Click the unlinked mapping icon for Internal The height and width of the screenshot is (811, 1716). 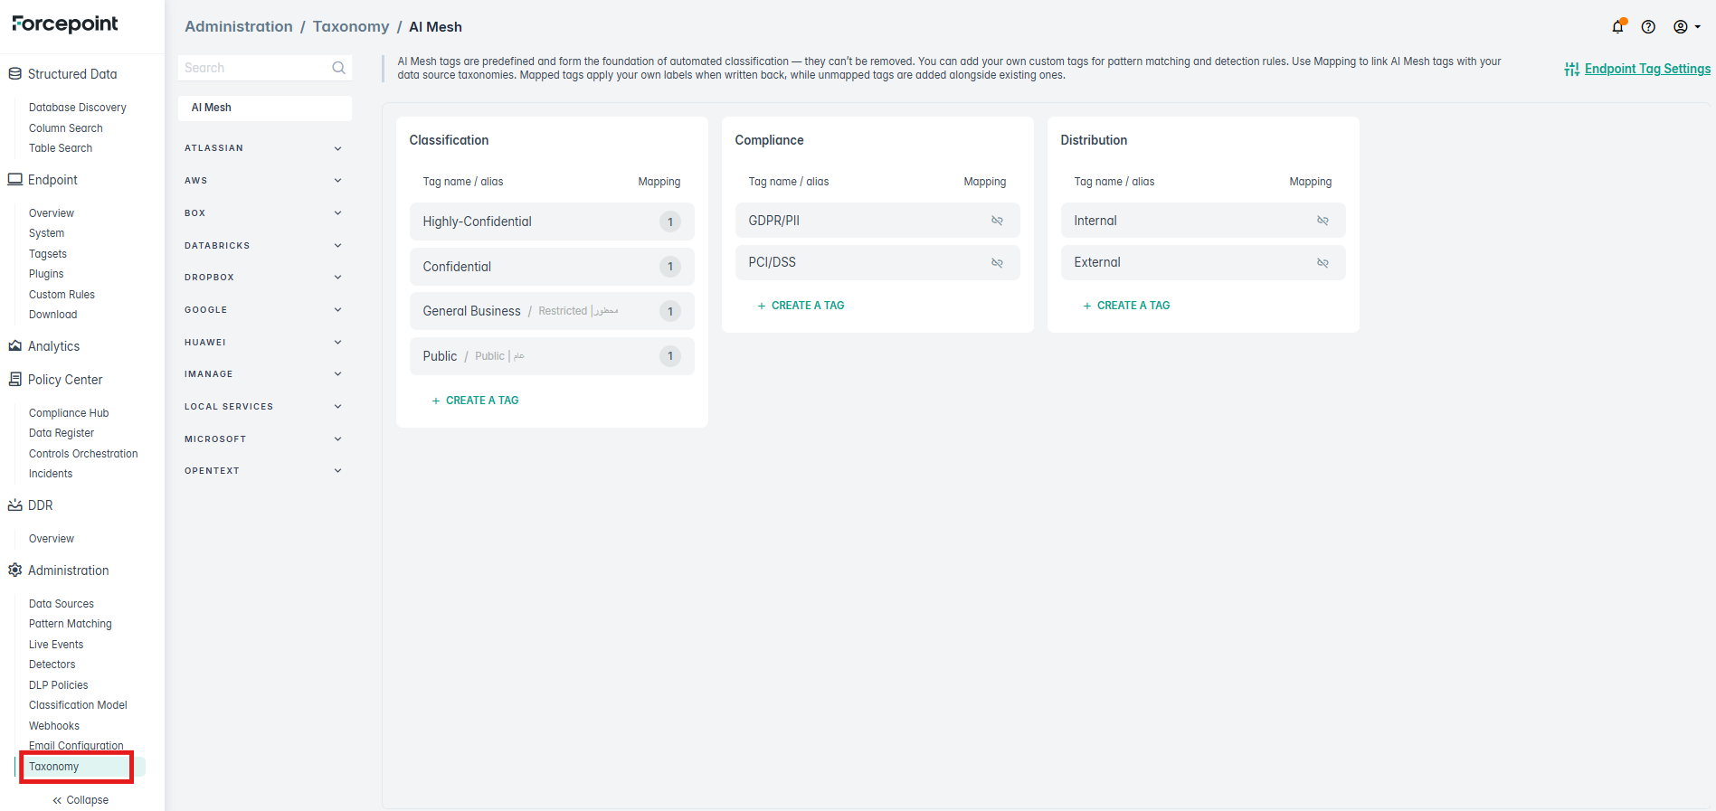pyautogui.click(x=1323, y=221)
